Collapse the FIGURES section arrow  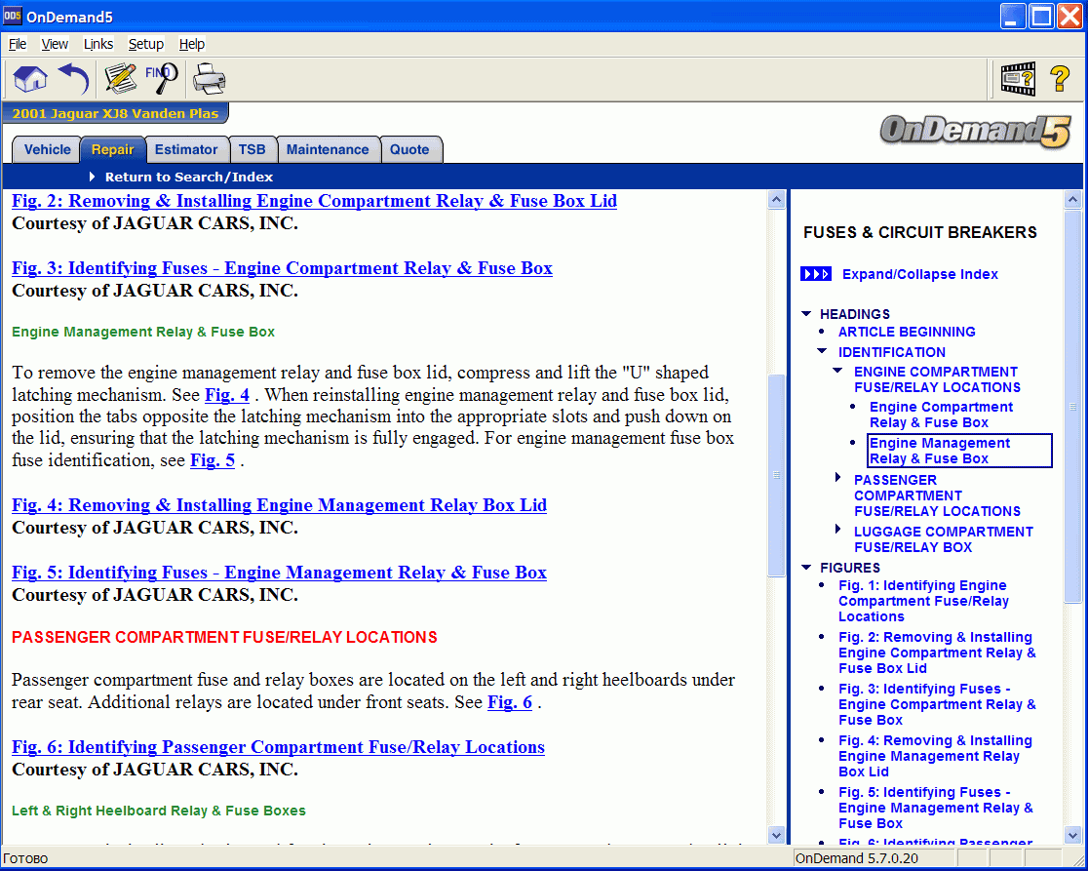(806, 567)
